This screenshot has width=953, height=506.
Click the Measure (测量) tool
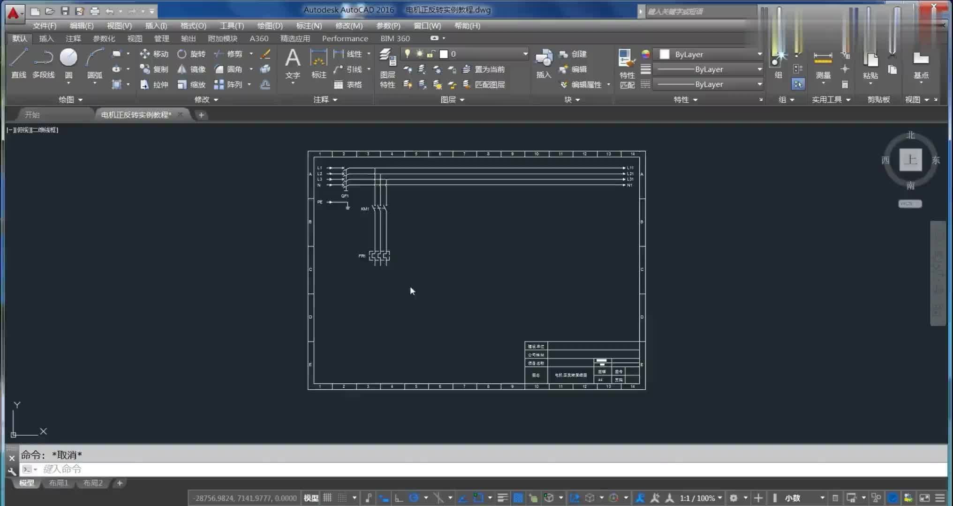tap(823, 63)
